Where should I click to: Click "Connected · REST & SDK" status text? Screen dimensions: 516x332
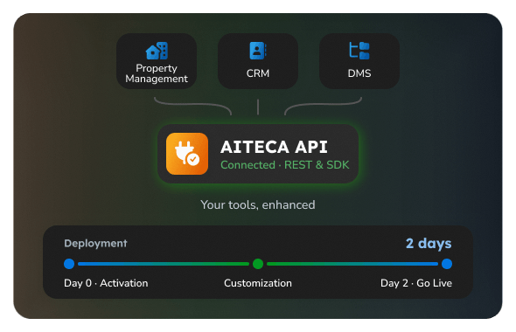point(284,165)
